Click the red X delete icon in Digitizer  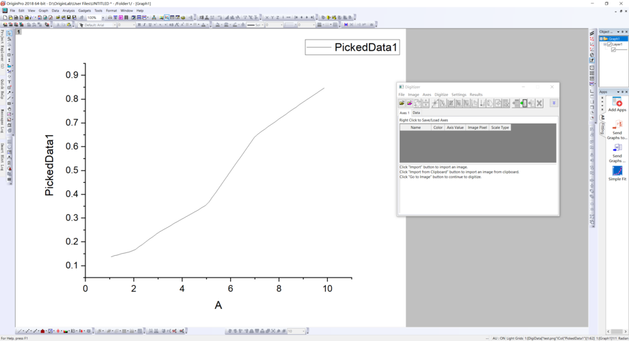(539, 103)
